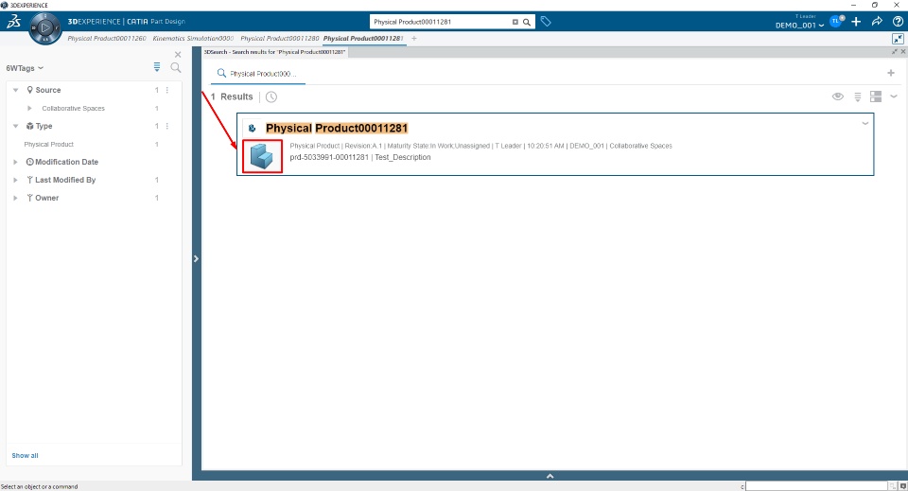The width and height of the screenshot is (908, 491).
Task: Open the Physical Product00011281 result thumbnail
Action: tap(262, 156)
